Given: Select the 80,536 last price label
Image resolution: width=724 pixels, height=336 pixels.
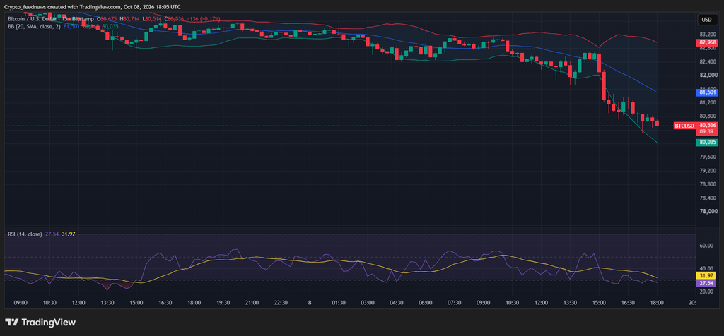Looking at the screenshot, I should coord(708,125).
